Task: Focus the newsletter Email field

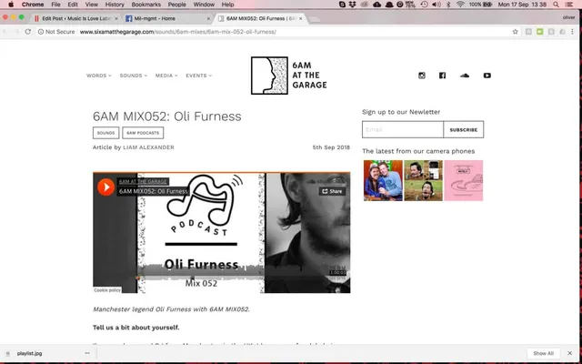Action: 403,129
